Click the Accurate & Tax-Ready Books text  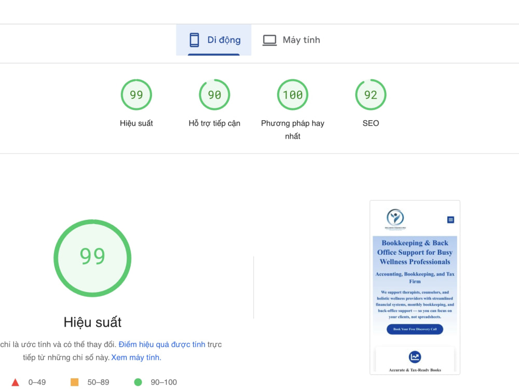[415, 370]
